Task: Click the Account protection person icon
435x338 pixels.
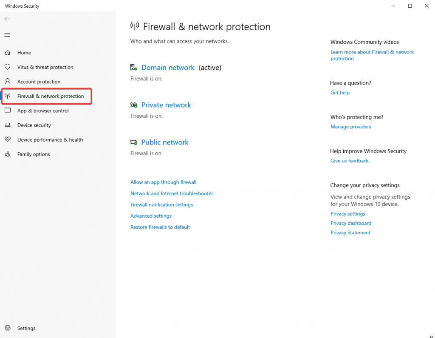Action: click(8, 81)
